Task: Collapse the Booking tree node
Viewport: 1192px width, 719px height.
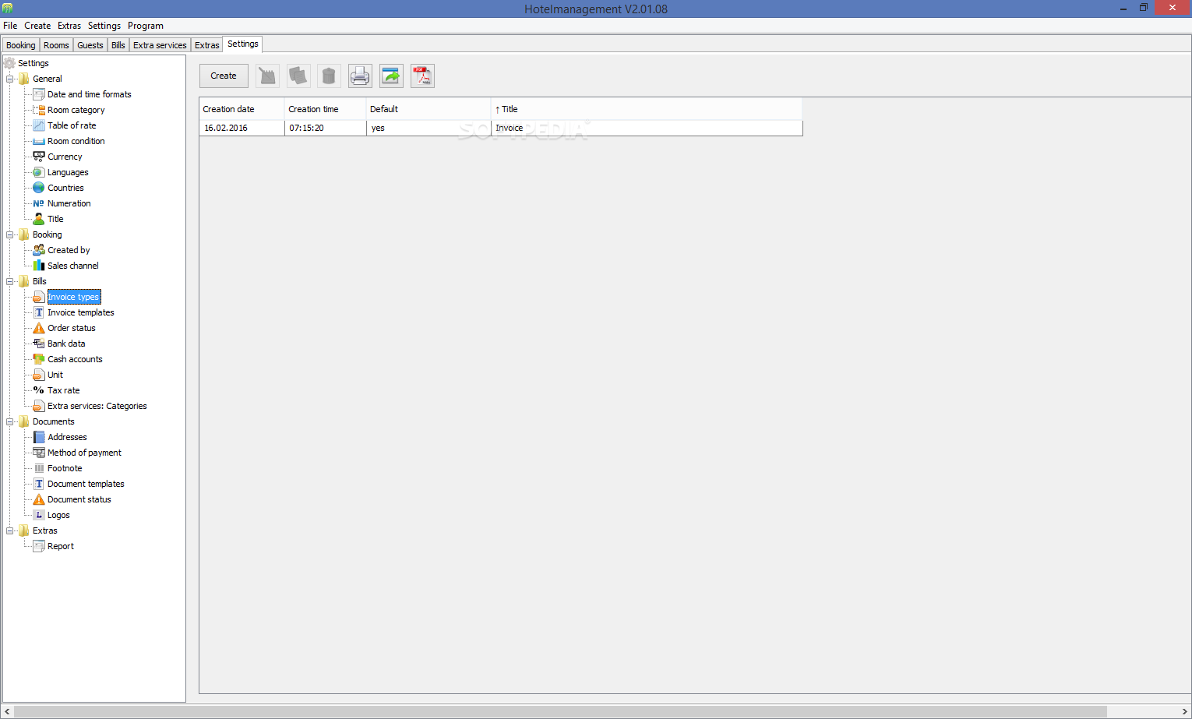Action: [x=10, y=234]
